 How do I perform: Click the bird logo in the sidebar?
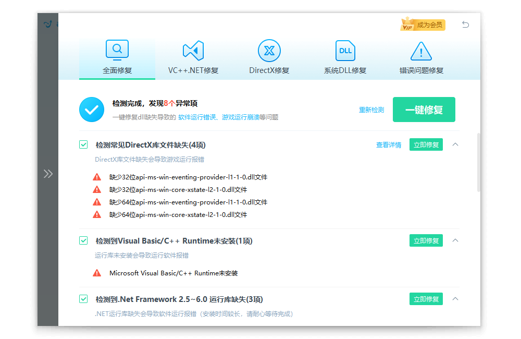coord(48,24)
